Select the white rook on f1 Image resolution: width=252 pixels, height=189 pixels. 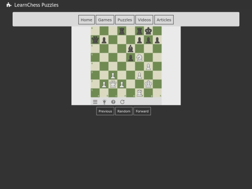[x=140, y=93]
